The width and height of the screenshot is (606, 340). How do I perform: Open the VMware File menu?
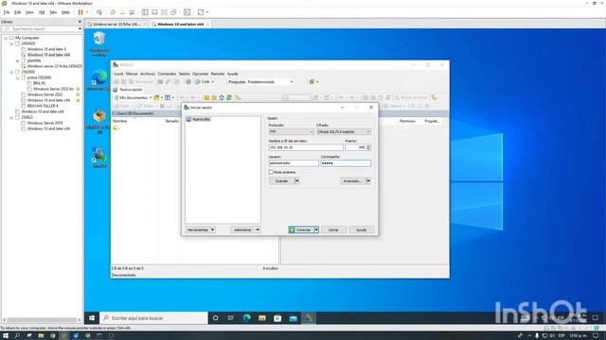pyautogui.click(x=7, y=12)
